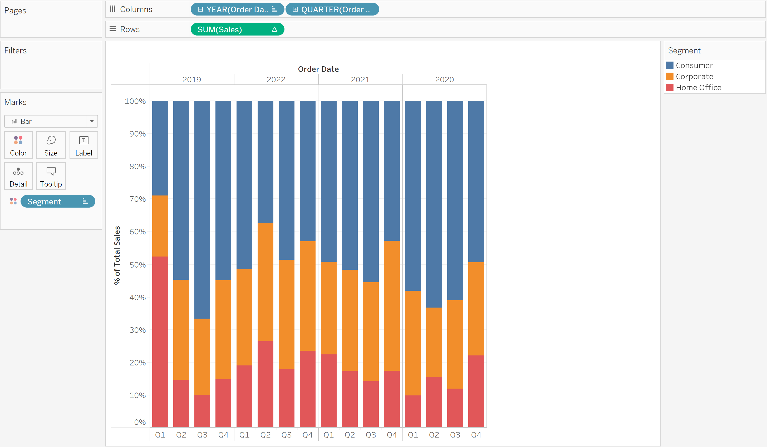
Task: Click the table calculation delta on SUM(Sales)
Action: pos(274,29)
